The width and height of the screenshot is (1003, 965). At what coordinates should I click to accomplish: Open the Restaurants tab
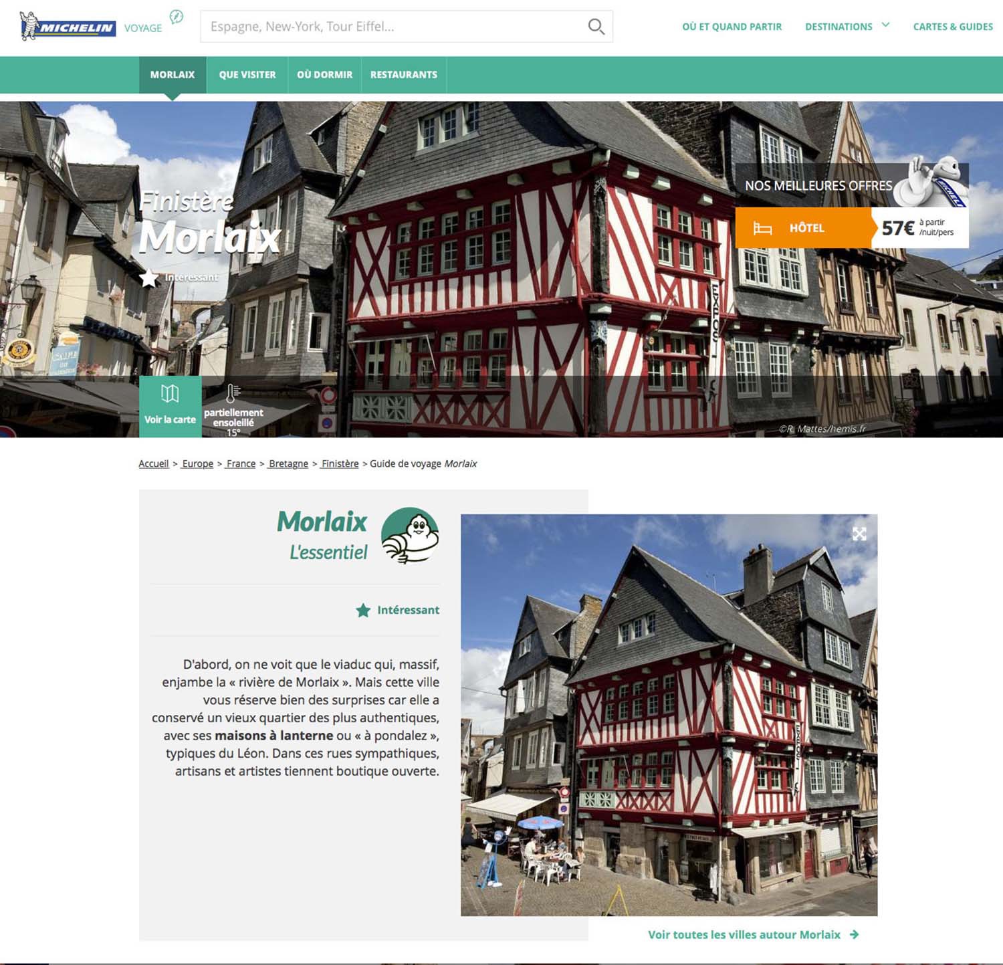click(x=404, y=75)
